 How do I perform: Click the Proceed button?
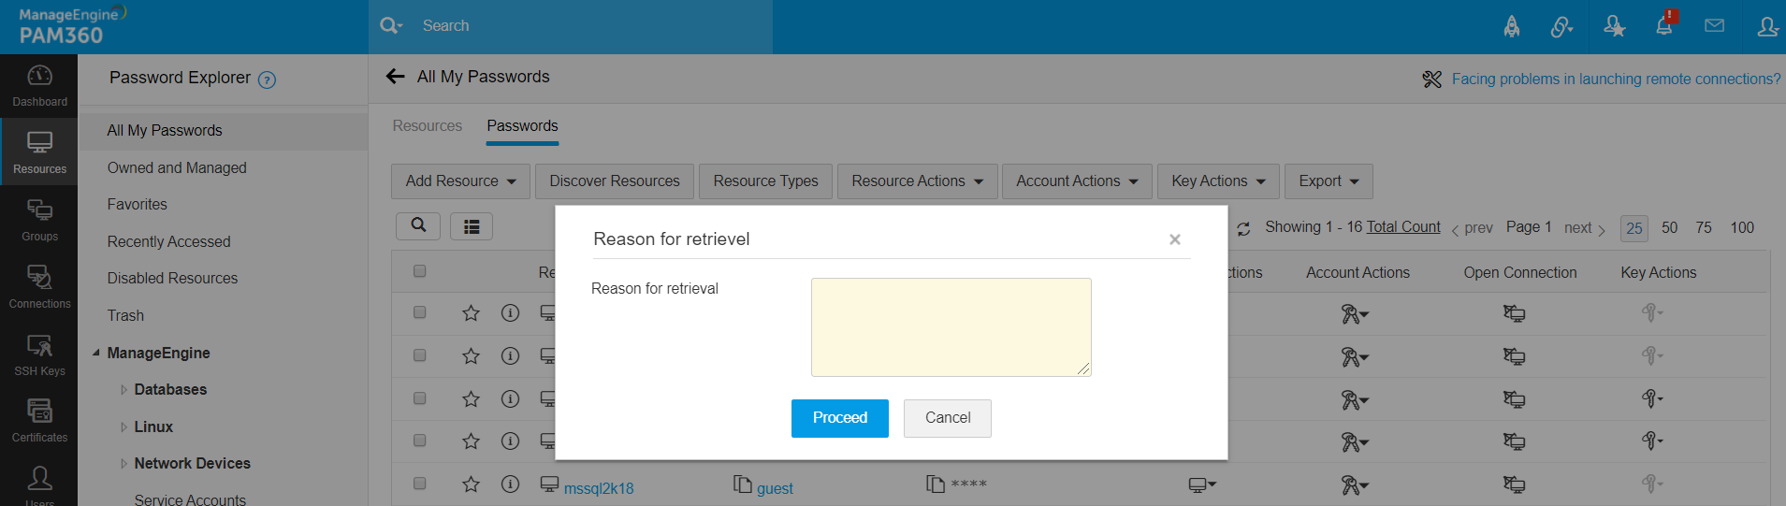tap(839, 418)
